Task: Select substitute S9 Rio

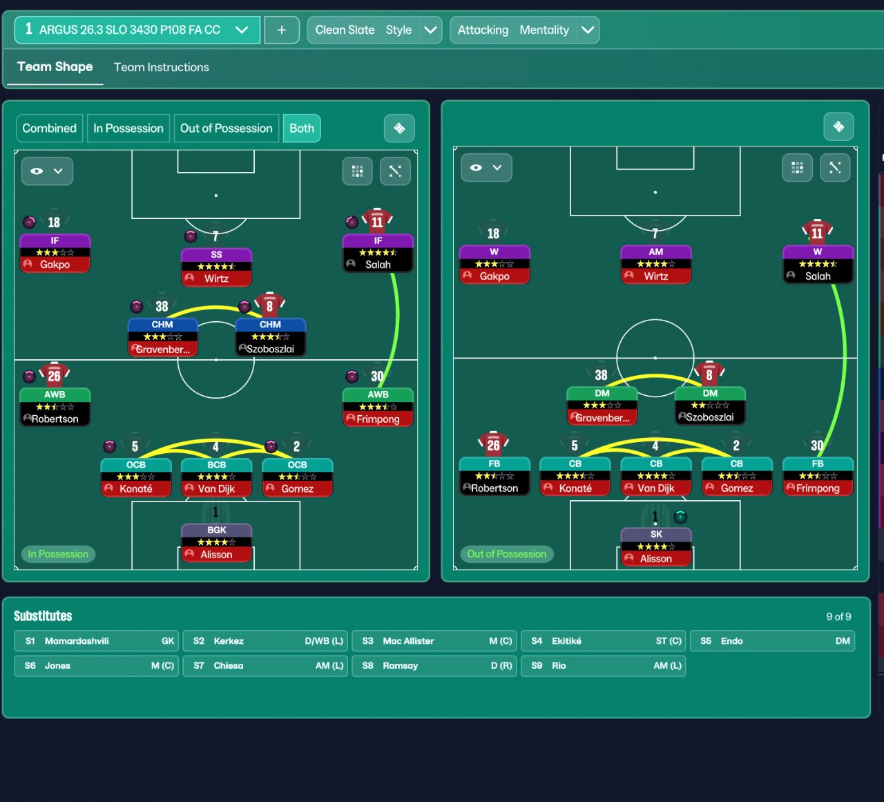Action: 604,666
